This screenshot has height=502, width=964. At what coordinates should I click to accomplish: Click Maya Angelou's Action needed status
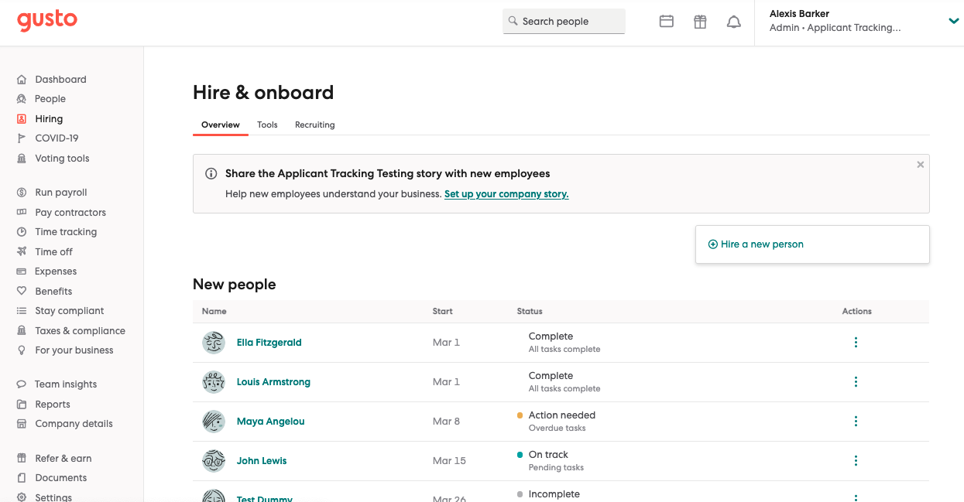[x=562, y=415]
